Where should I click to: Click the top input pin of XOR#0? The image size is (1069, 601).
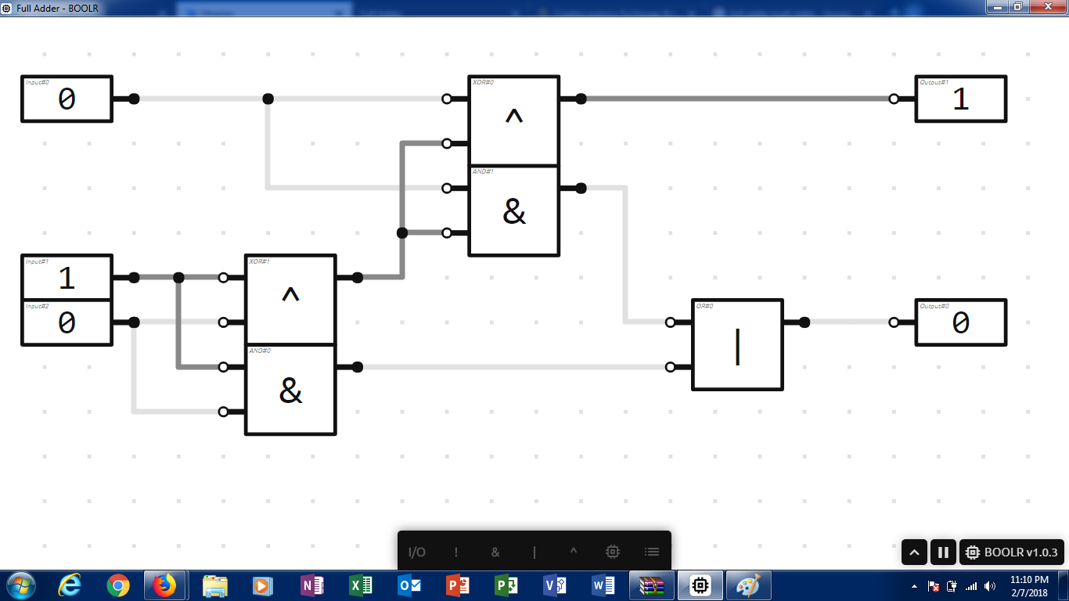coord(446,99)
